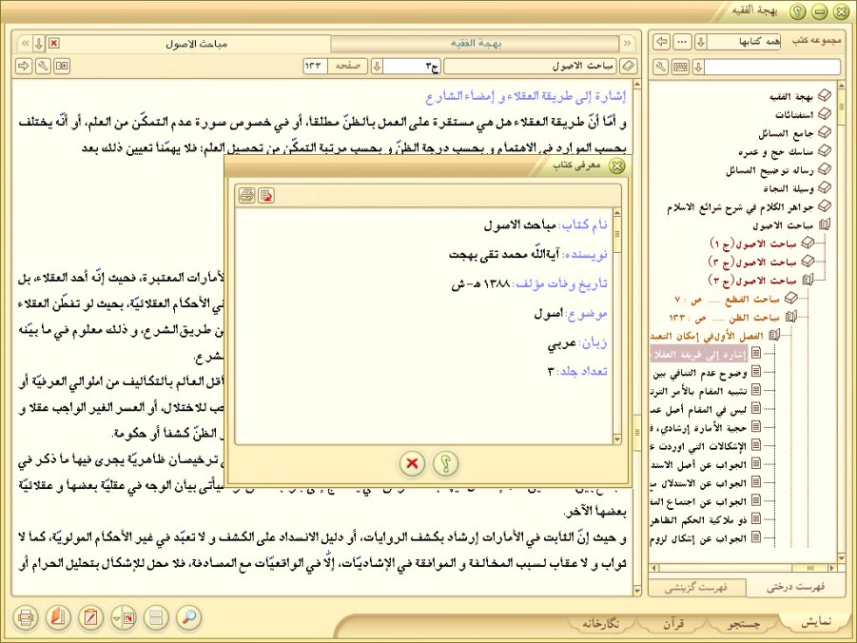Collapse the مباحث الاصول open-book node
Image resolution: width=857 pixels, height=643 pixels.
pos(825,224)
